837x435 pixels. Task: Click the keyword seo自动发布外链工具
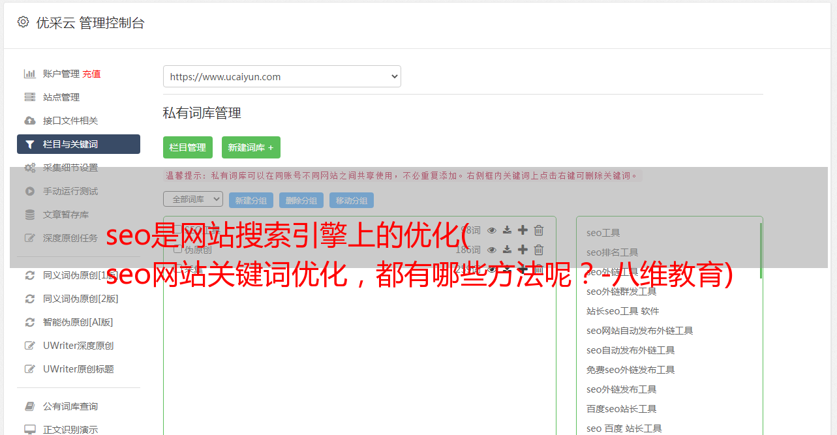[x=631, y=350]
